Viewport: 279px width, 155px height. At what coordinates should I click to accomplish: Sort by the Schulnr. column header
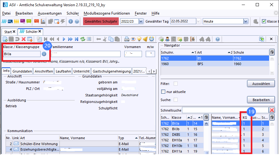tap(179, 52)
